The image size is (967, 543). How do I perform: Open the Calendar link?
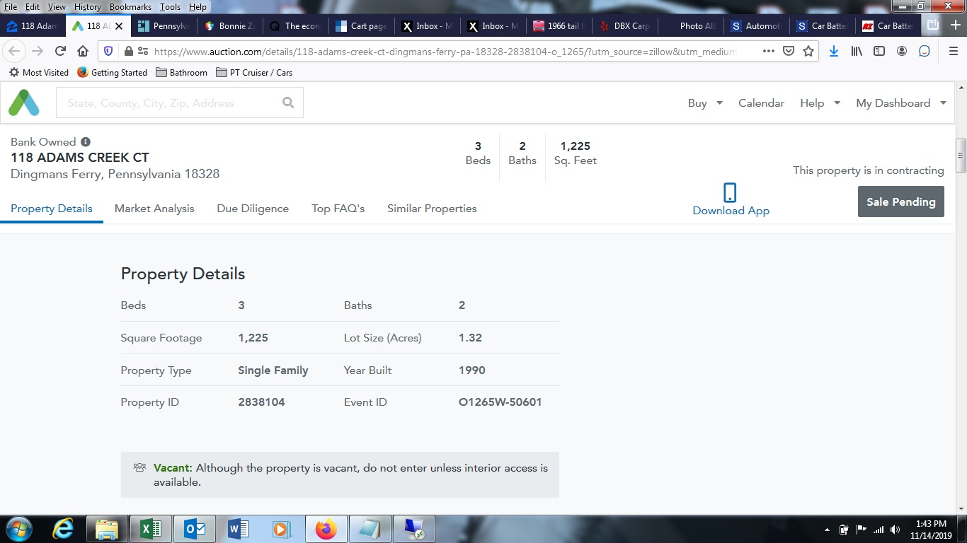761,103
